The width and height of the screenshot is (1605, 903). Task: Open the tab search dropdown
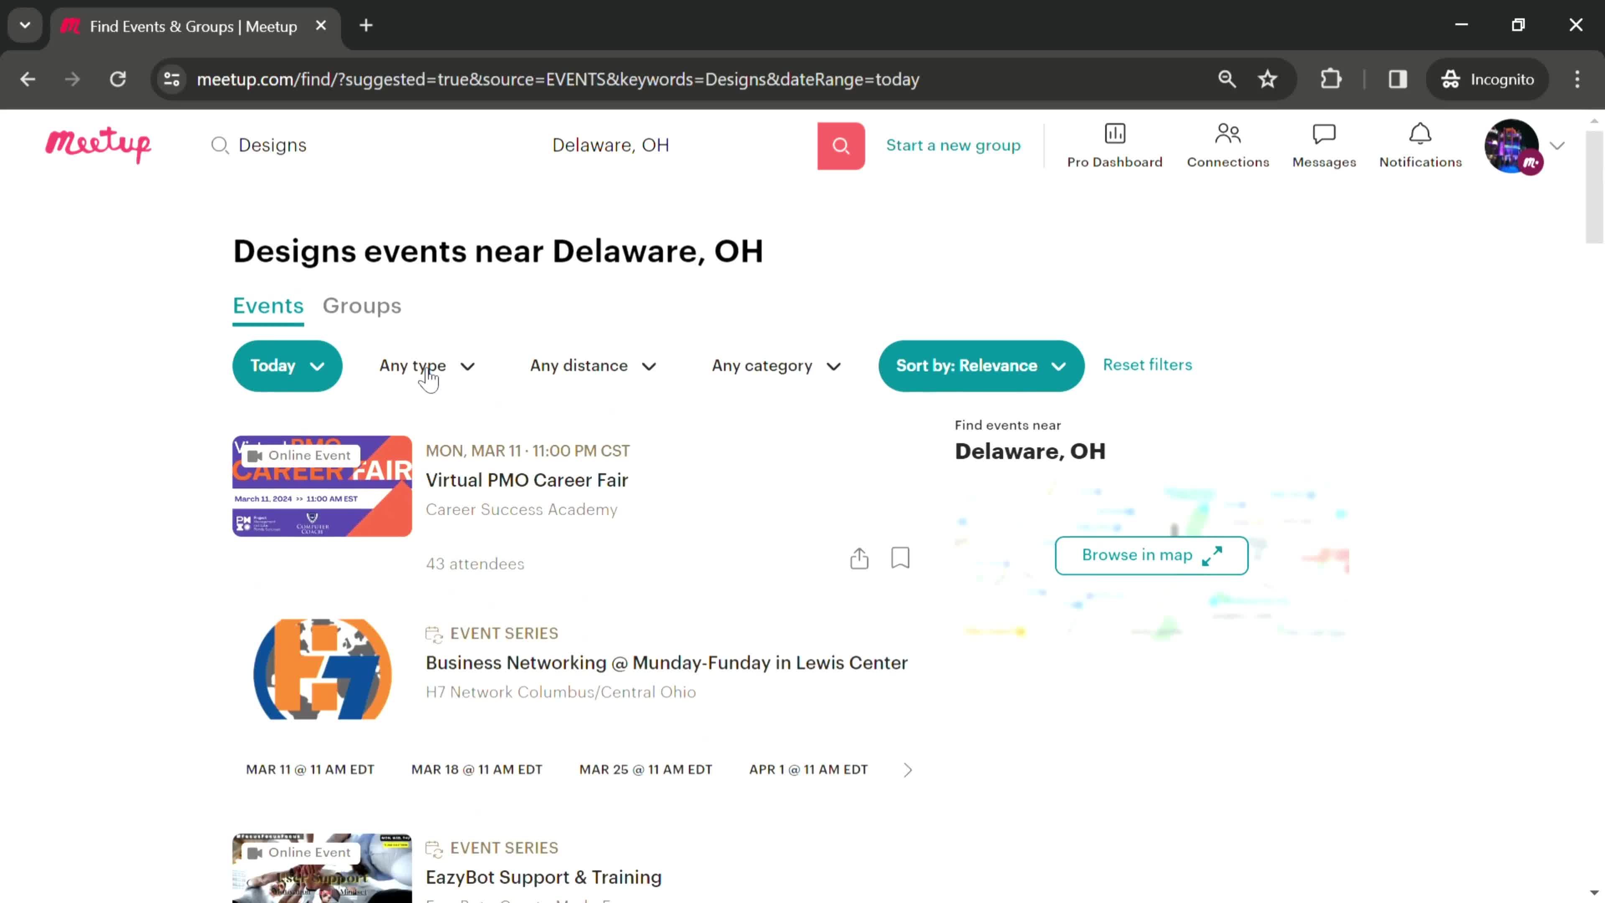coord(25,26)
